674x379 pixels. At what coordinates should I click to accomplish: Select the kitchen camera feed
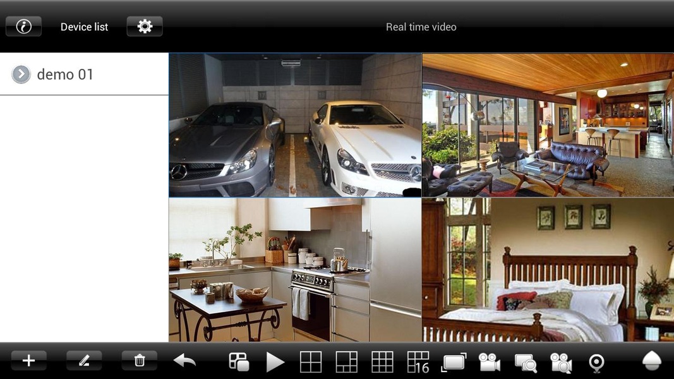tap(295, 270)
